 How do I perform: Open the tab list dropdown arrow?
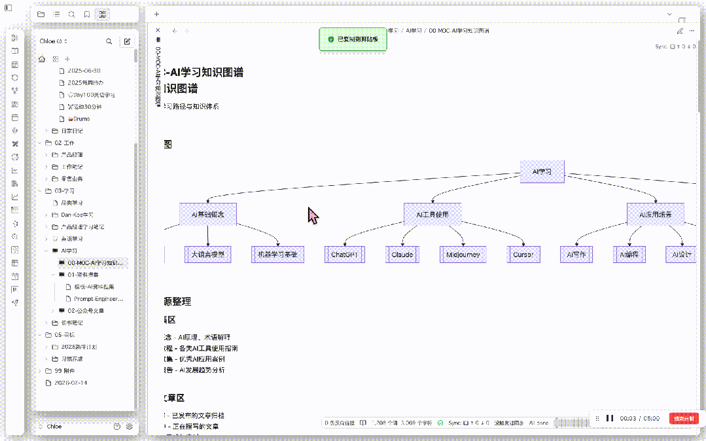[x=669, y=14]
